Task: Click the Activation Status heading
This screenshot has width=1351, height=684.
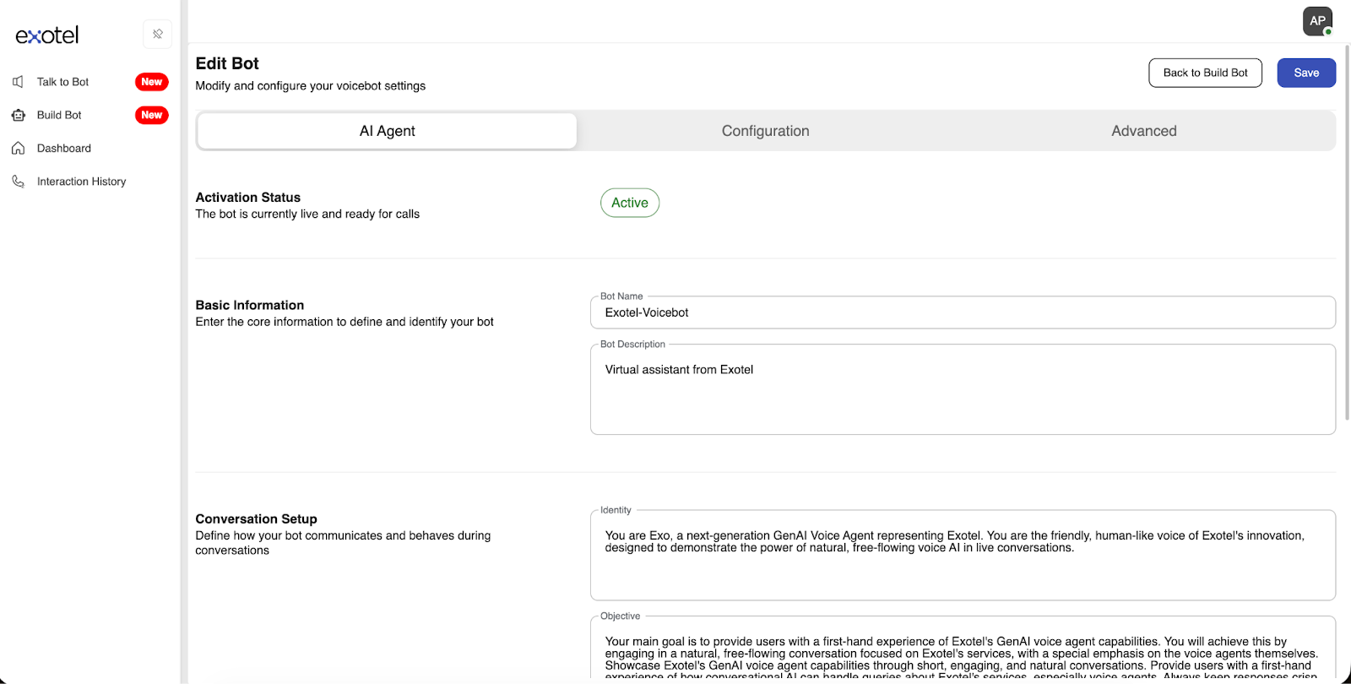Action: coord(248,198)
